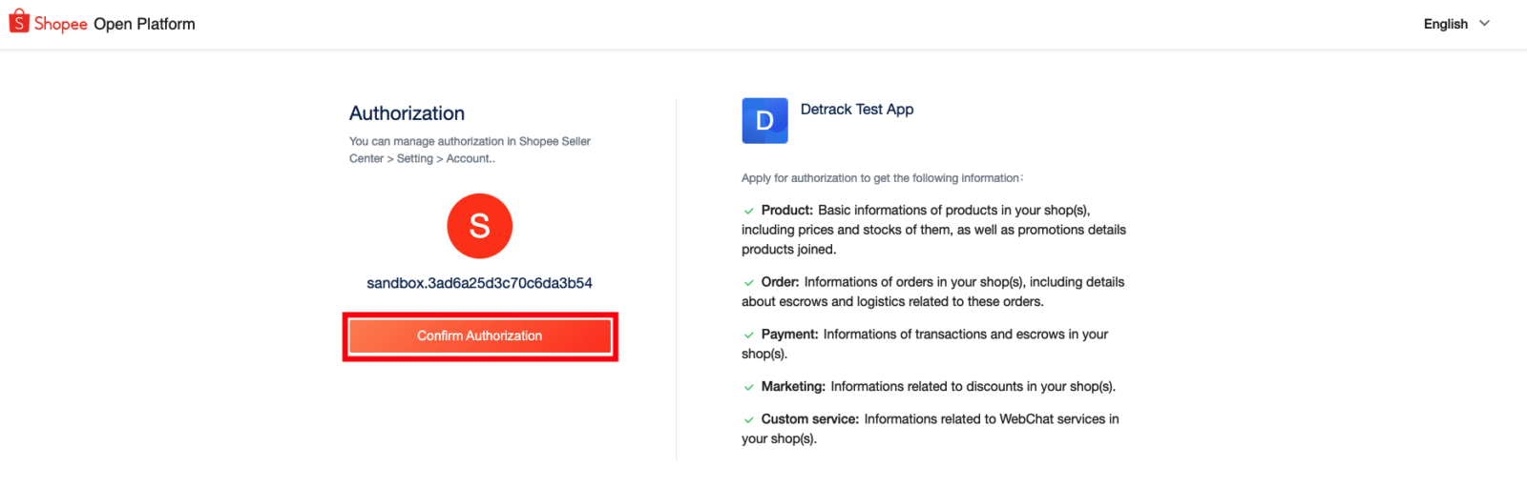Click the Detrack Test App name
Viewport: 1527px width, 488px height.
[857, 110]
